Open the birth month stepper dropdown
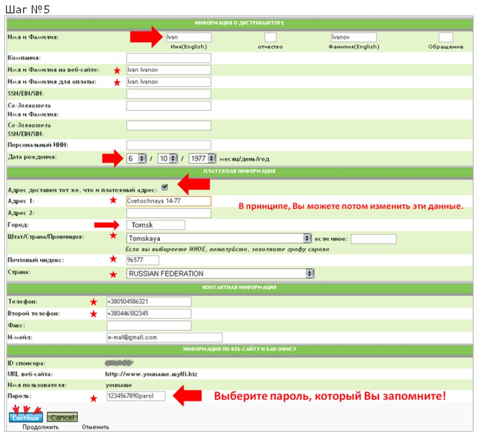Screen dimensions: 481x438 click(142, 159)
